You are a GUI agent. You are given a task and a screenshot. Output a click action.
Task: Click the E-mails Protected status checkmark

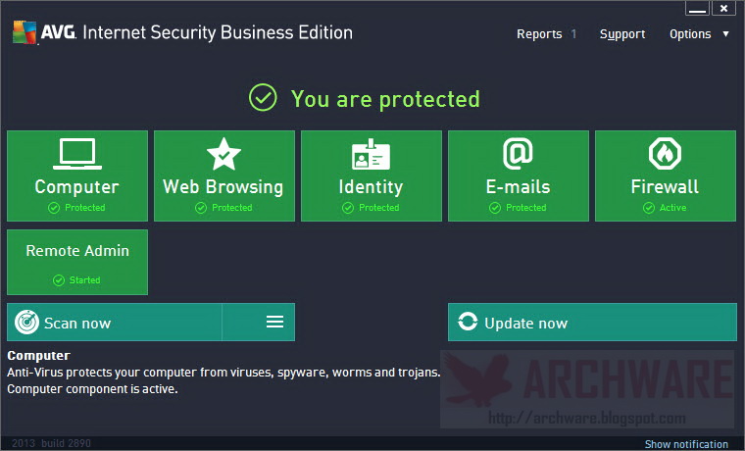click(495, 208)
